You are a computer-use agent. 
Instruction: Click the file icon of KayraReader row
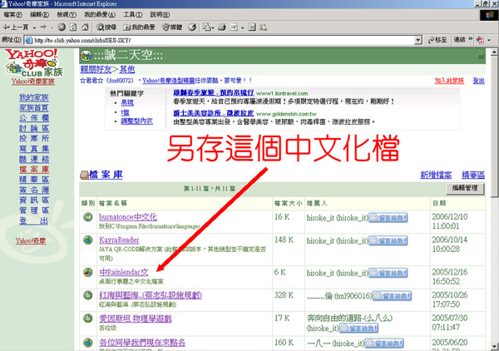[88, 240]
